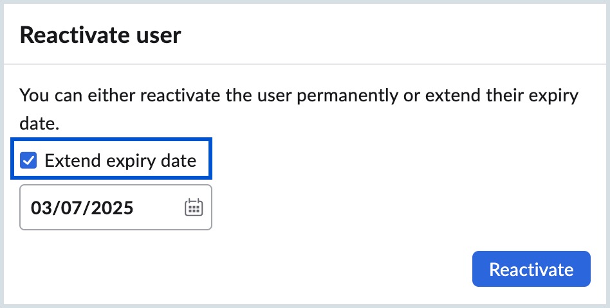610x308 pixels.
Task: Click the "Extend expiry date" label text
Action: point(120,160)
